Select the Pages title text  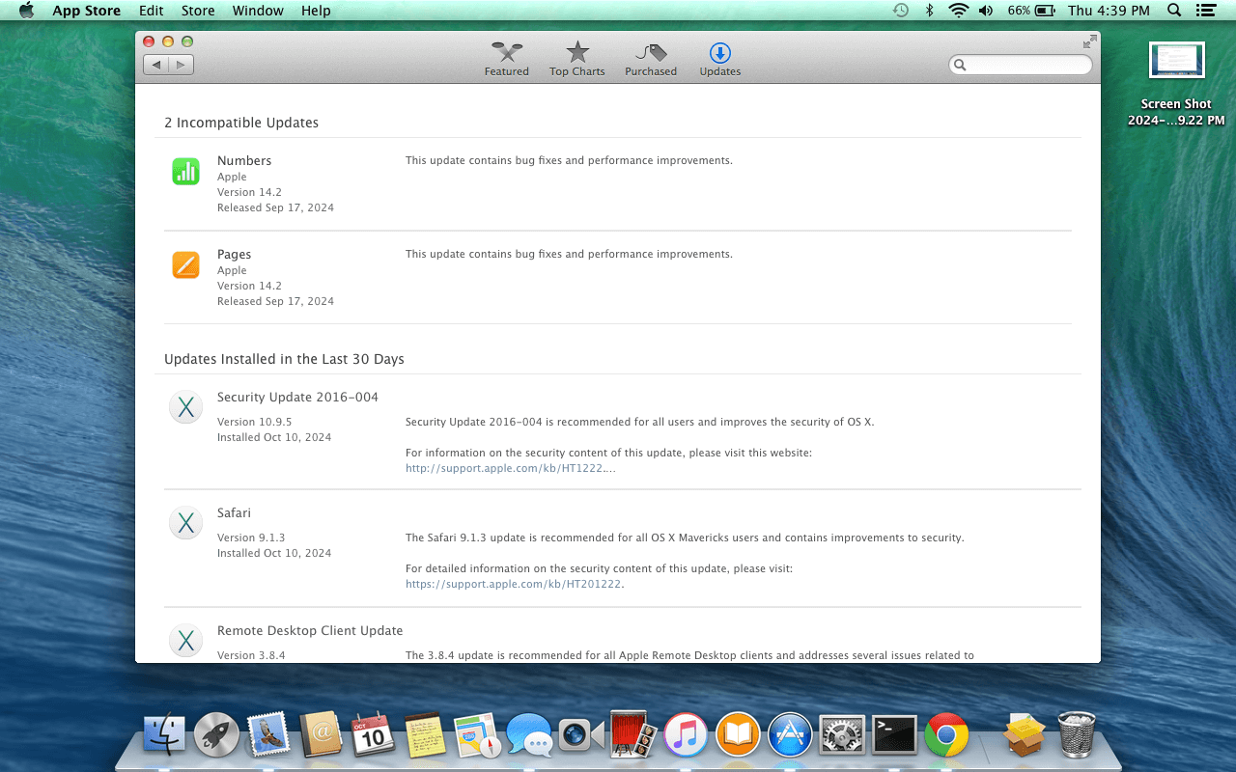tap(234, 255)
